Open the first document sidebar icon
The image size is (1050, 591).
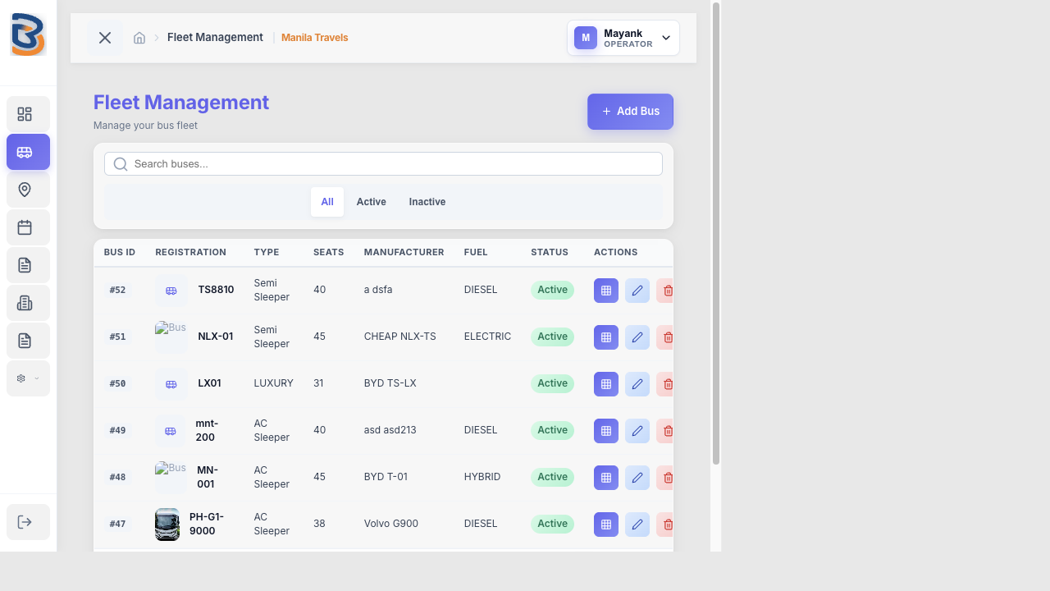point(28,265)
